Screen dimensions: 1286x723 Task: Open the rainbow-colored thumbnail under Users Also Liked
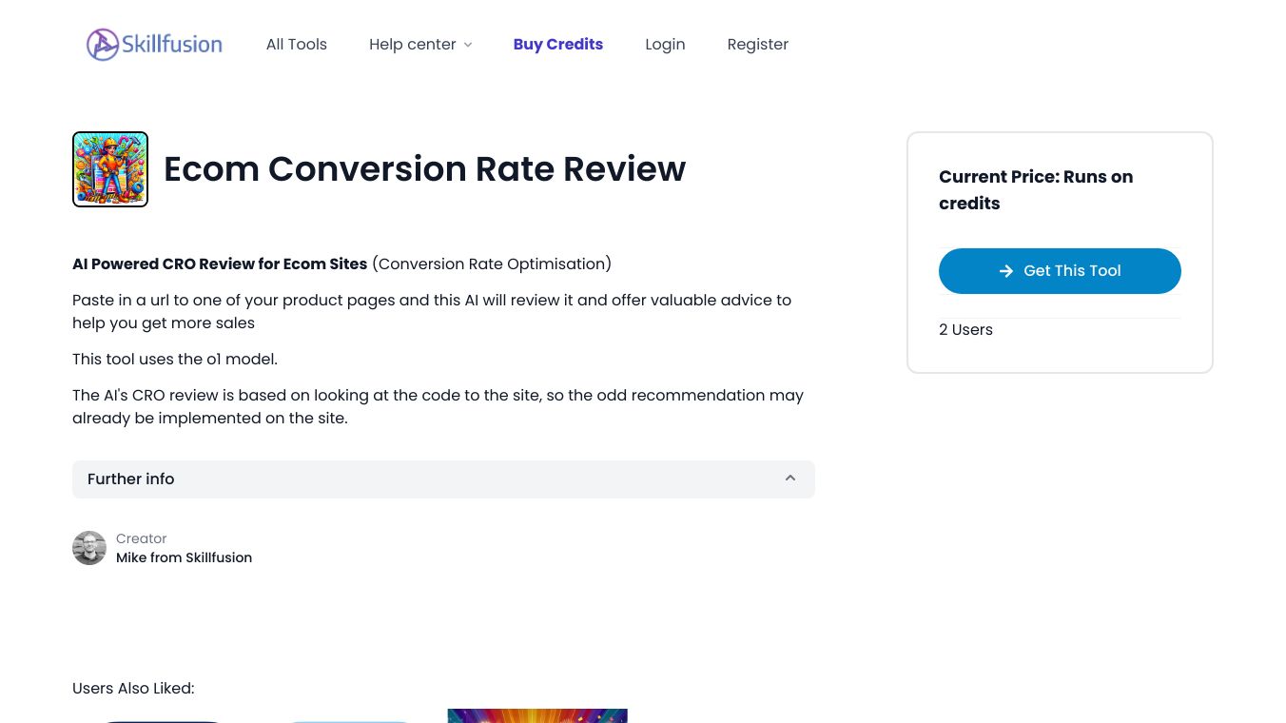(537, 715)
